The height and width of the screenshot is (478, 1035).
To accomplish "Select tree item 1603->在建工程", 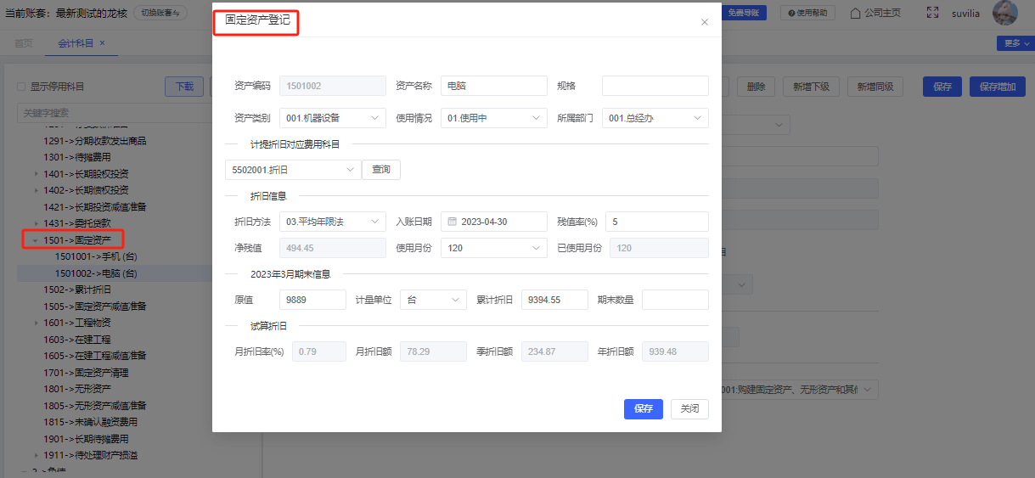I will [77, 340].
